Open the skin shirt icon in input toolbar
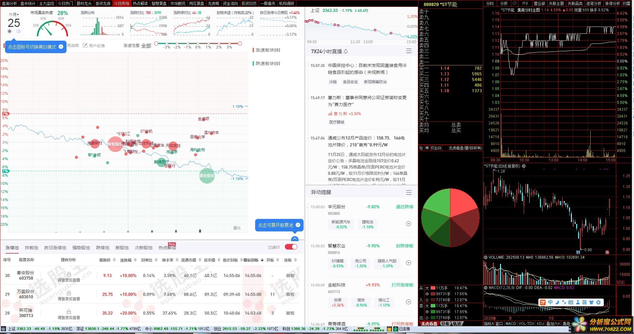634x334 pixels. [592, 302]
